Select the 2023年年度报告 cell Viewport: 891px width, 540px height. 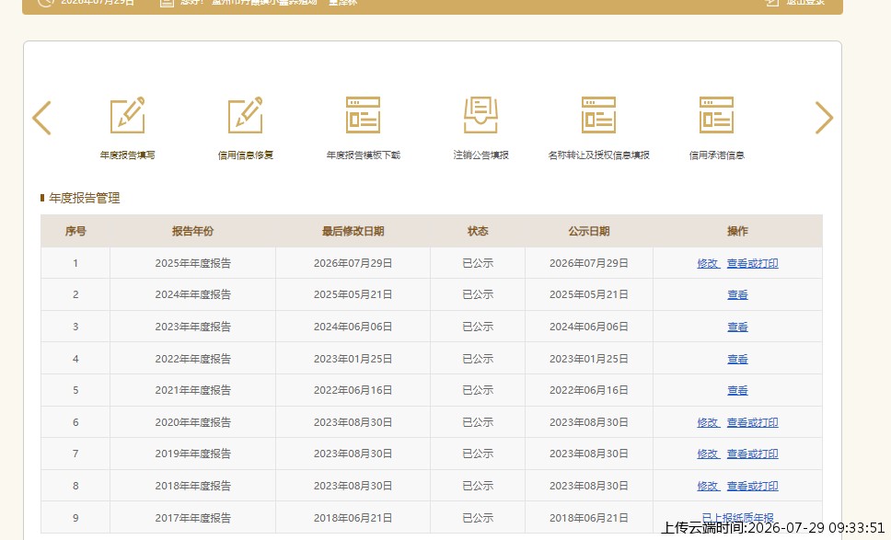click(192, 327)
